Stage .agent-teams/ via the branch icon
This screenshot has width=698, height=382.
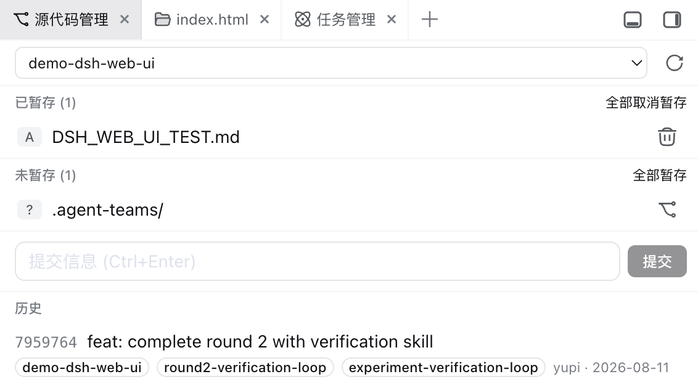(667, 209)
